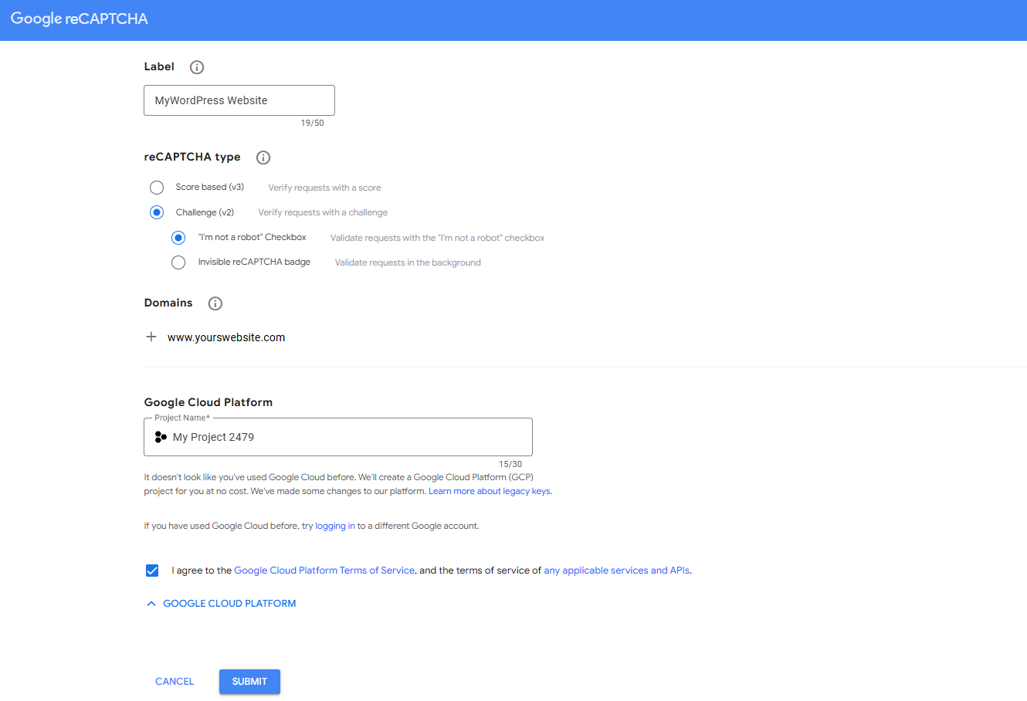Image resolution: width=1027 pixels, height=701 pixels.
Task: Select the Score based (v3) radio button
Action: 157,188
